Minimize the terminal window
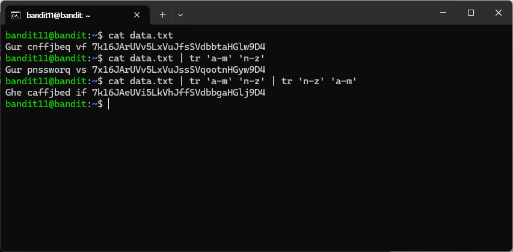513x252 pixels. (x=443, y=13)
